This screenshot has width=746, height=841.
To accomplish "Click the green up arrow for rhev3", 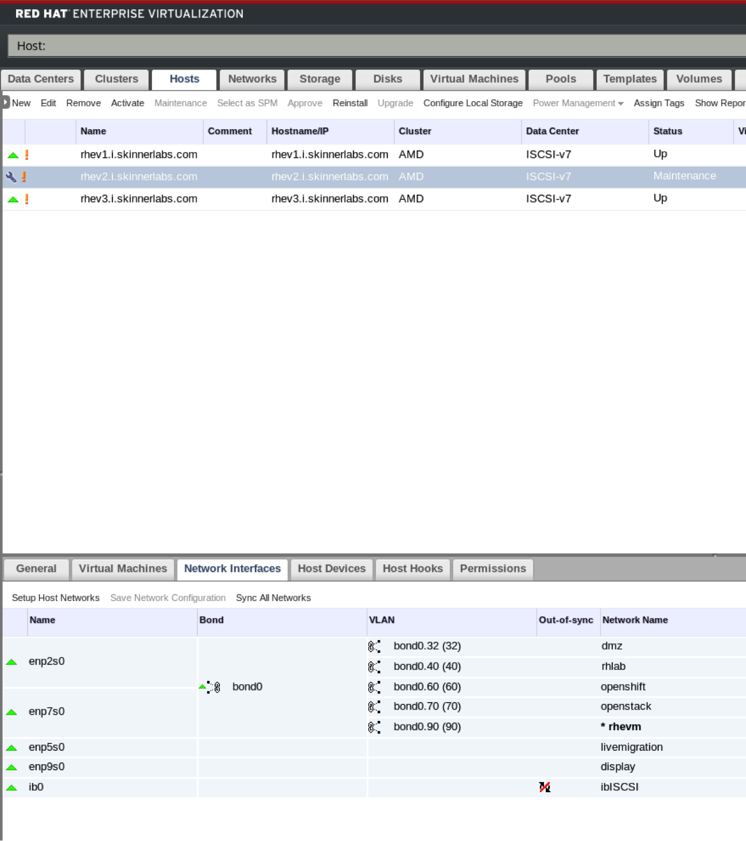I will (x=13, y=199).
